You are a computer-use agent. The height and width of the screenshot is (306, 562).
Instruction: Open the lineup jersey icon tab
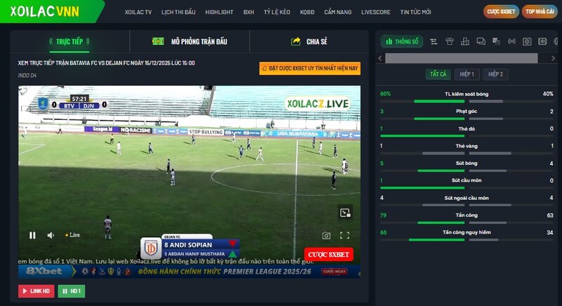450,41
